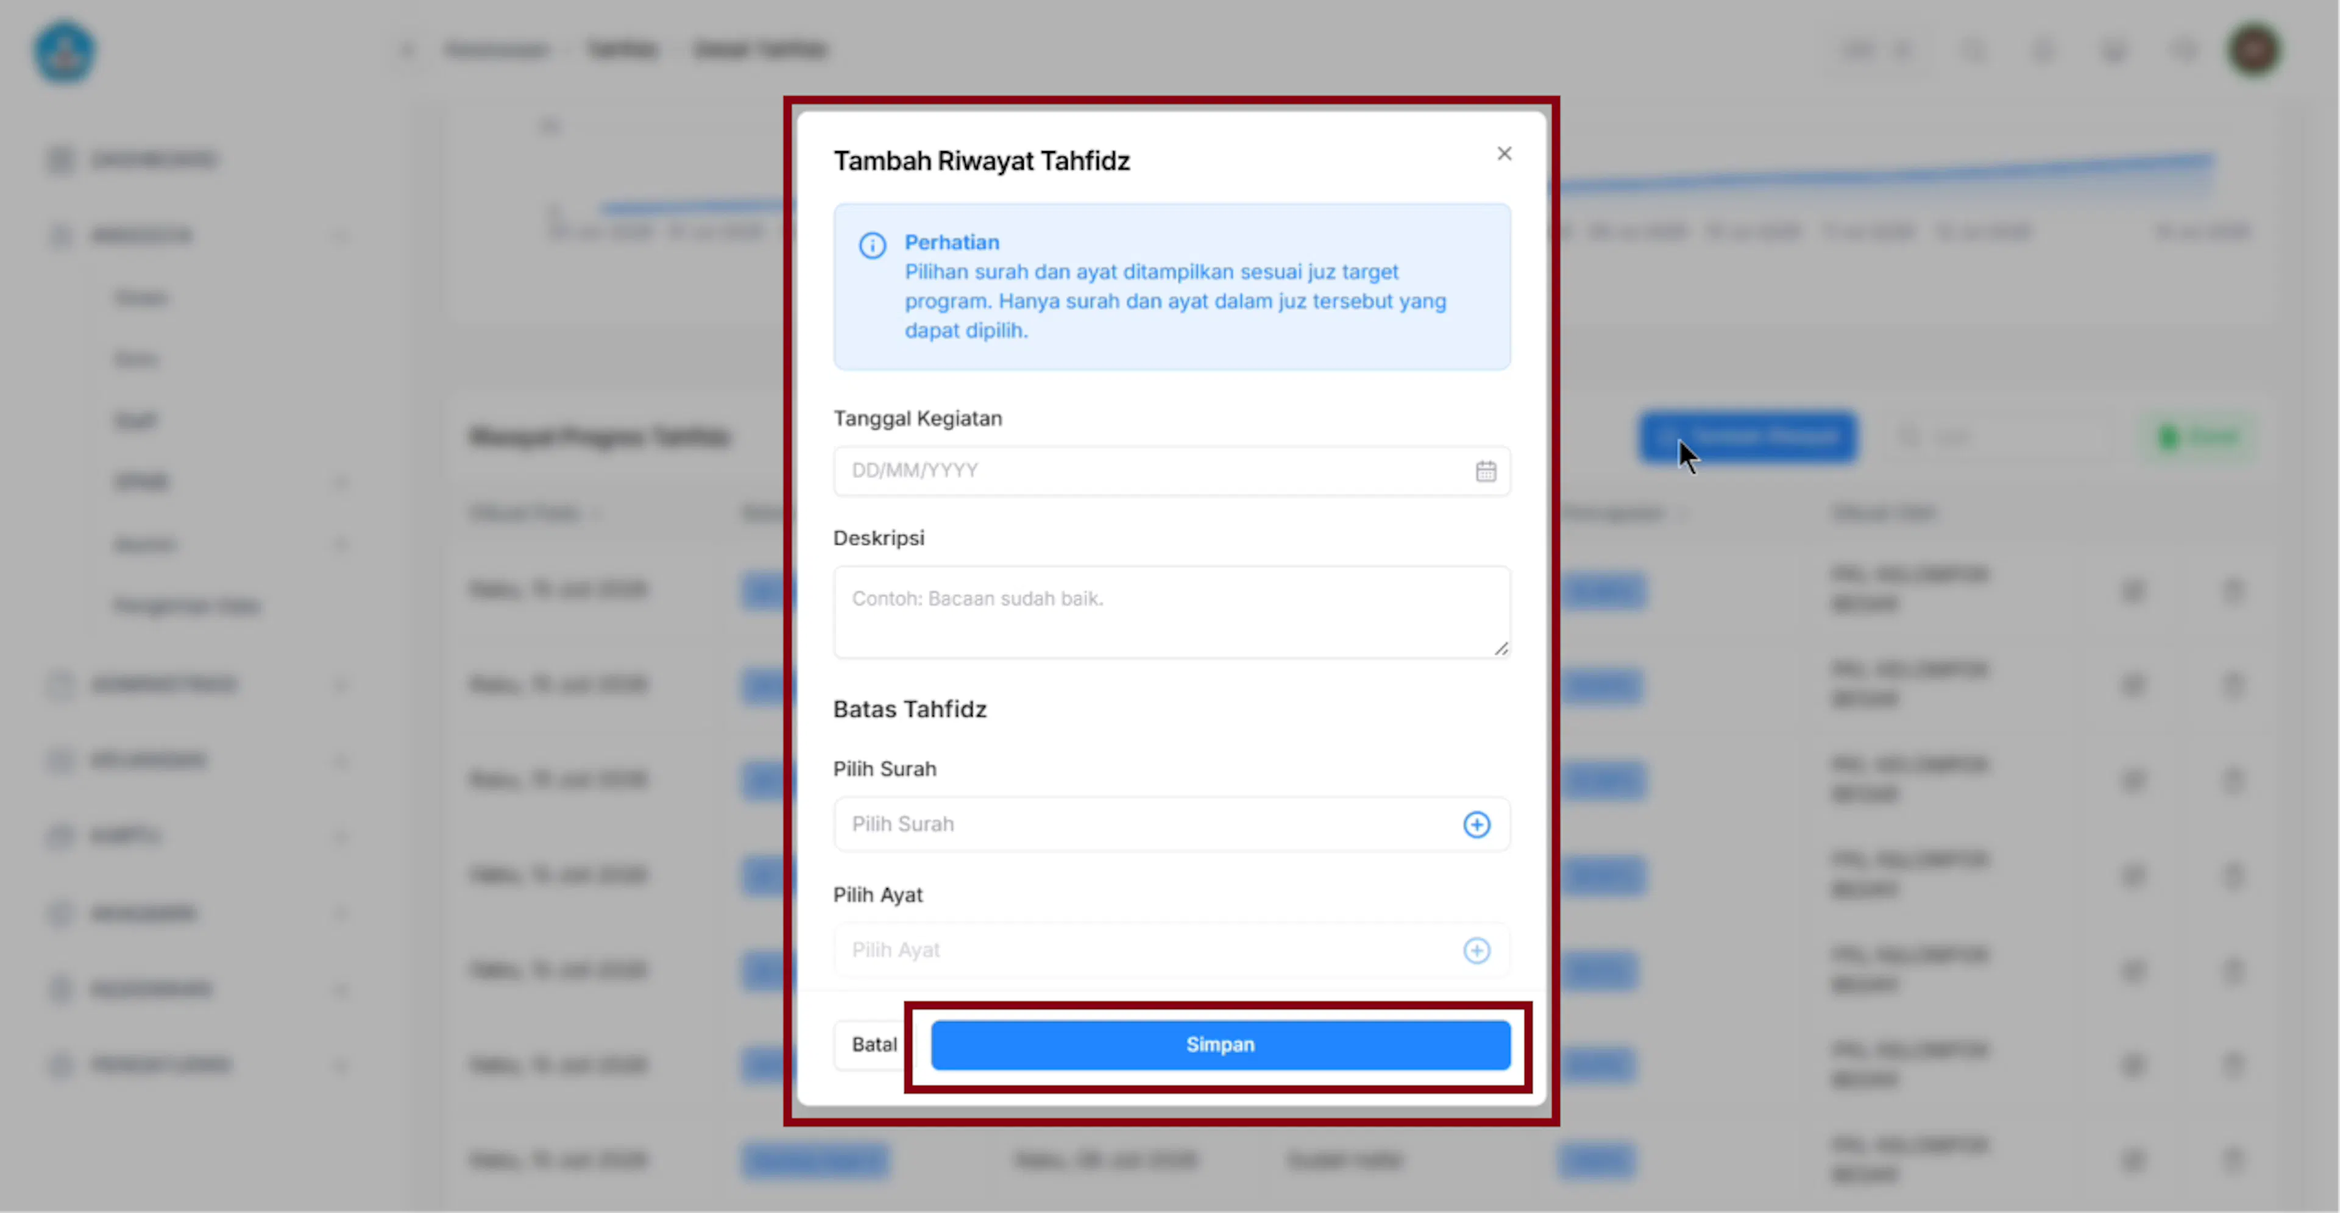Cancel with the Batal button

tap(874, 1045)
